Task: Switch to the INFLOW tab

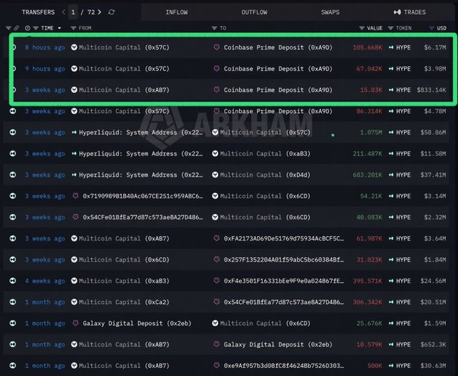Action: [x=176, y=12]
